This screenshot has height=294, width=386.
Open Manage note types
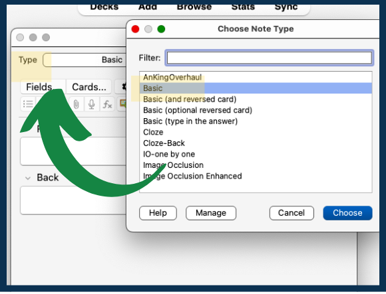click(x=211, y=213)
